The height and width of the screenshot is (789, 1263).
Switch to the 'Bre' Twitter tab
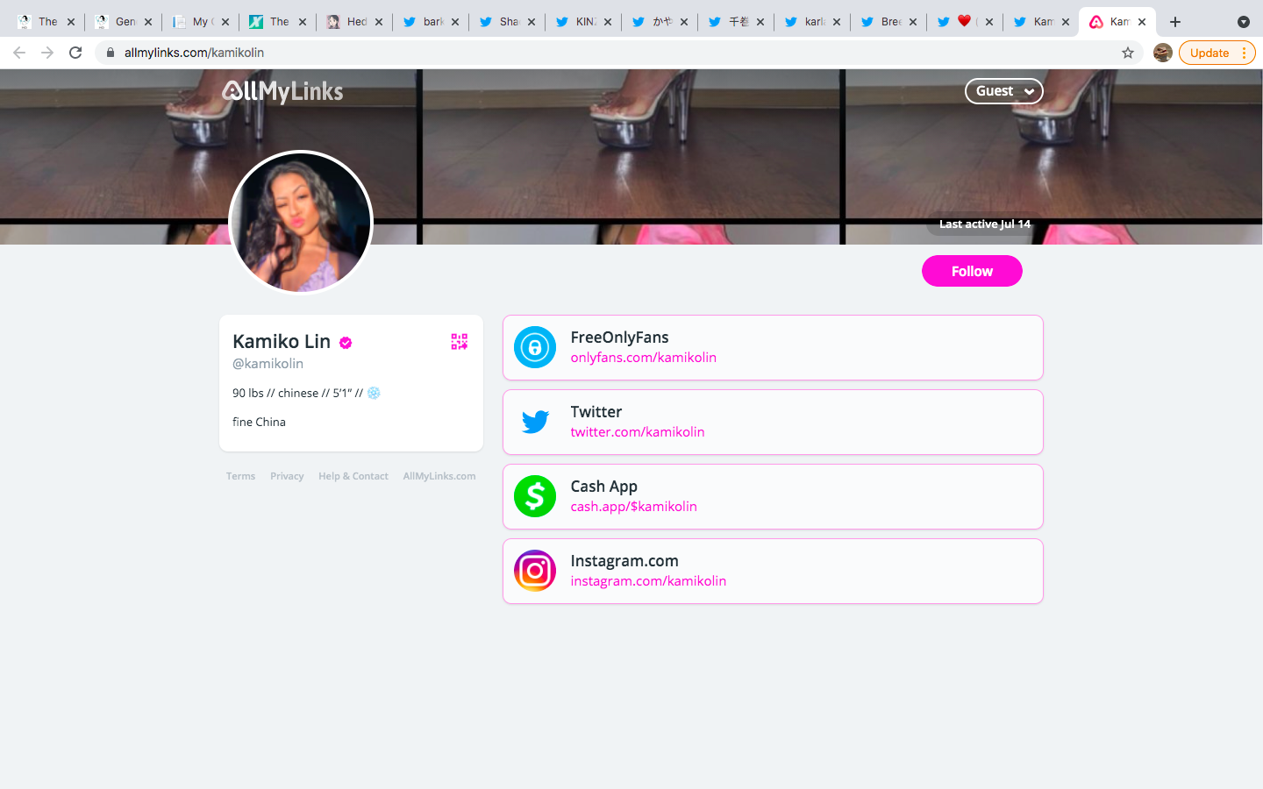pyautogui.click(x=887, y=22)
